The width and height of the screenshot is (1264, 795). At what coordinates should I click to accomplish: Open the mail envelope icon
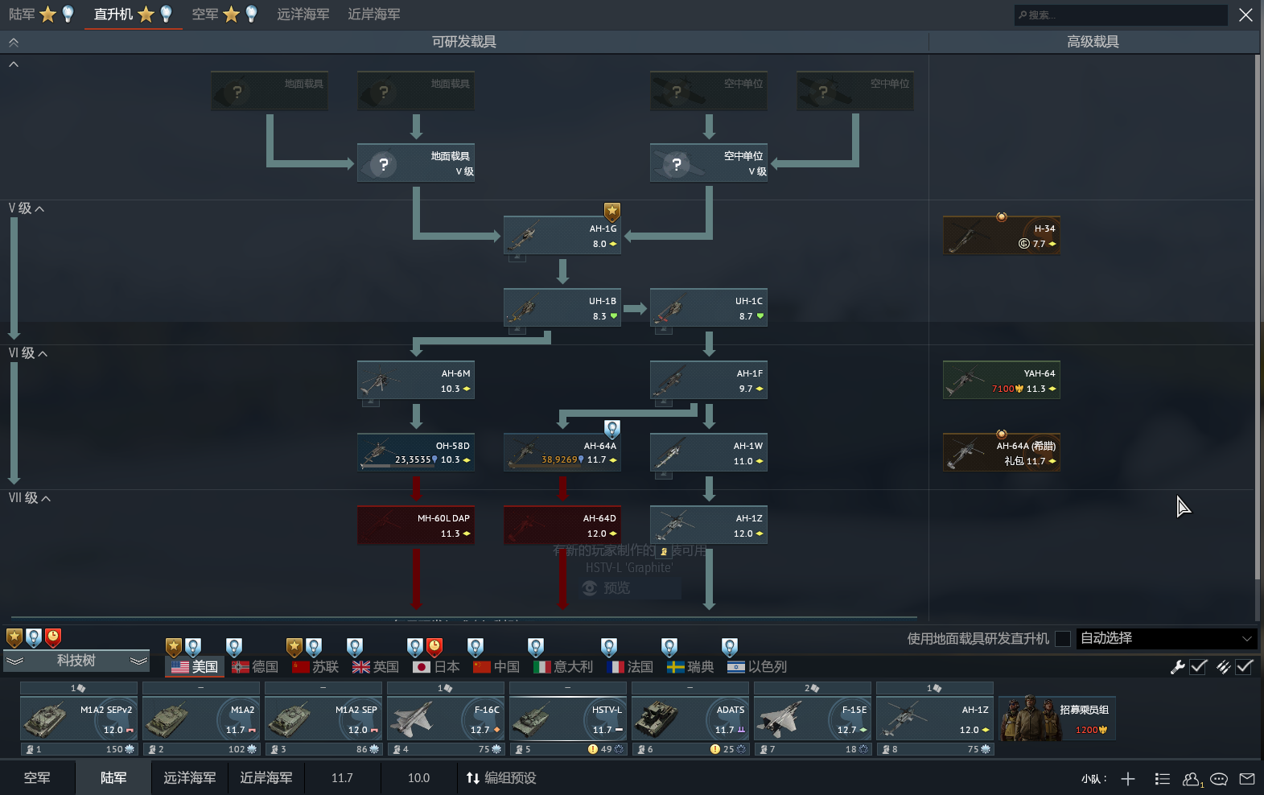pyautogui.click(x=1247, y=778)
